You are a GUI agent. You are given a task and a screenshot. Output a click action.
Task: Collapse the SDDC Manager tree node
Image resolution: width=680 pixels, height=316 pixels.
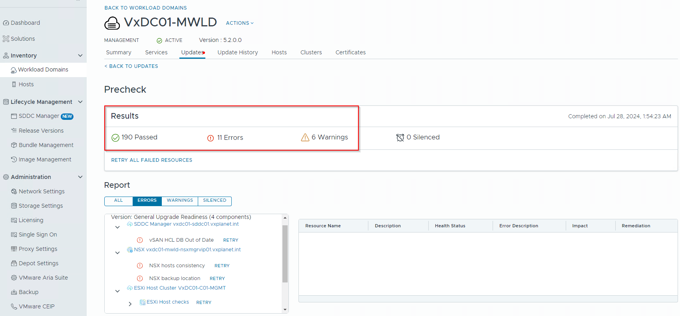pos(117,227)
